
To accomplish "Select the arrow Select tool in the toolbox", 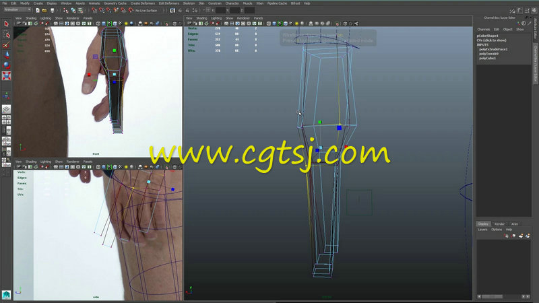I will point(6,24).
